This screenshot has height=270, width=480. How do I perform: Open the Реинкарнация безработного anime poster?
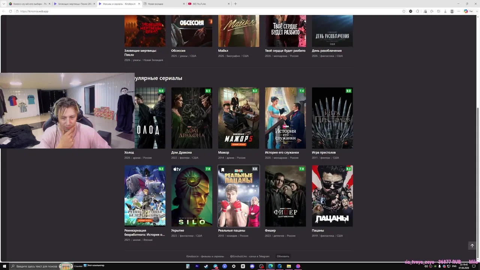pyautogui.click(x=145, y=196)
